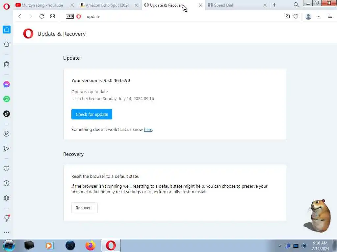Click the version number 95.0.4635.90

tap(117, 80)
